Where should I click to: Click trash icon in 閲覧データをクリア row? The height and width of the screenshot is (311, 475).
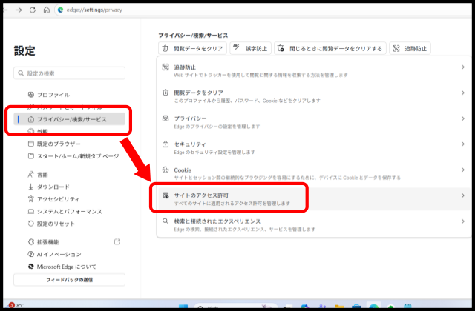coord(166,93)
